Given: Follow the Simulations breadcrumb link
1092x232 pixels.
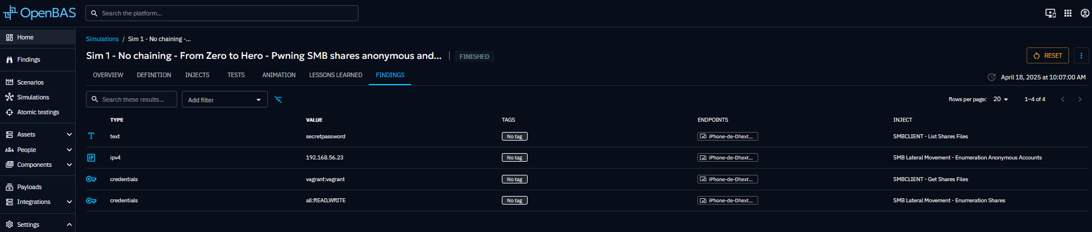Looking at the screenshot, I should coord(102,39).
